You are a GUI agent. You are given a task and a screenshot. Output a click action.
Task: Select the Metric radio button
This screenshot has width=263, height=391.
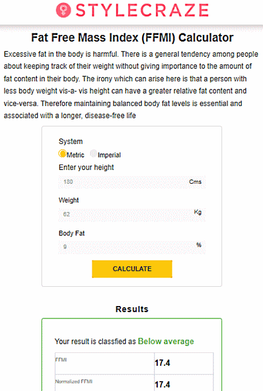coord(63,153)
